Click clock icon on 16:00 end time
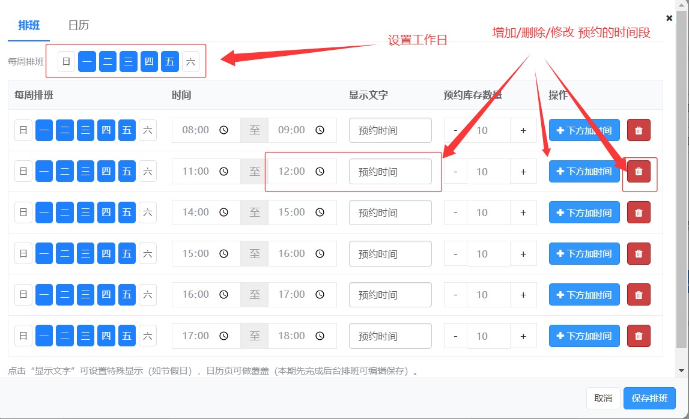This screenshot has height=419, width=689. [320, 254]
